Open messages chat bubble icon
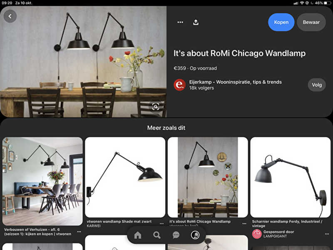333x250 pixels. [x=176, y=235]
